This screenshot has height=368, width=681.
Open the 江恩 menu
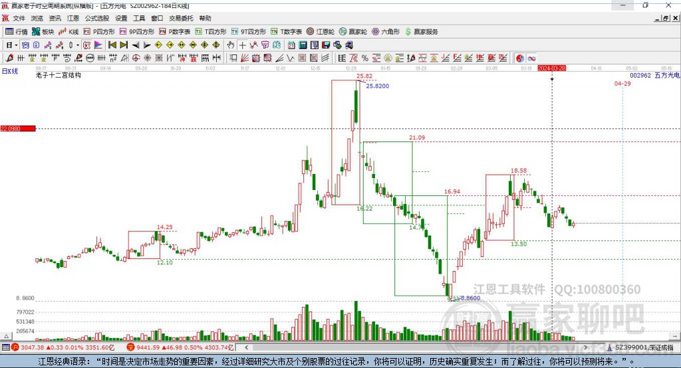(x=73, y=18)
